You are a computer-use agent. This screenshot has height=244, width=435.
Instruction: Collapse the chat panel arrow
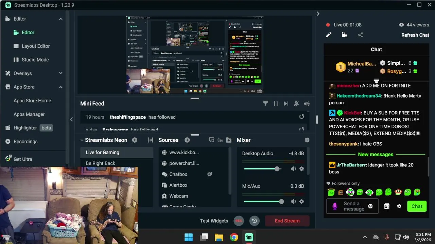point(318,14)
